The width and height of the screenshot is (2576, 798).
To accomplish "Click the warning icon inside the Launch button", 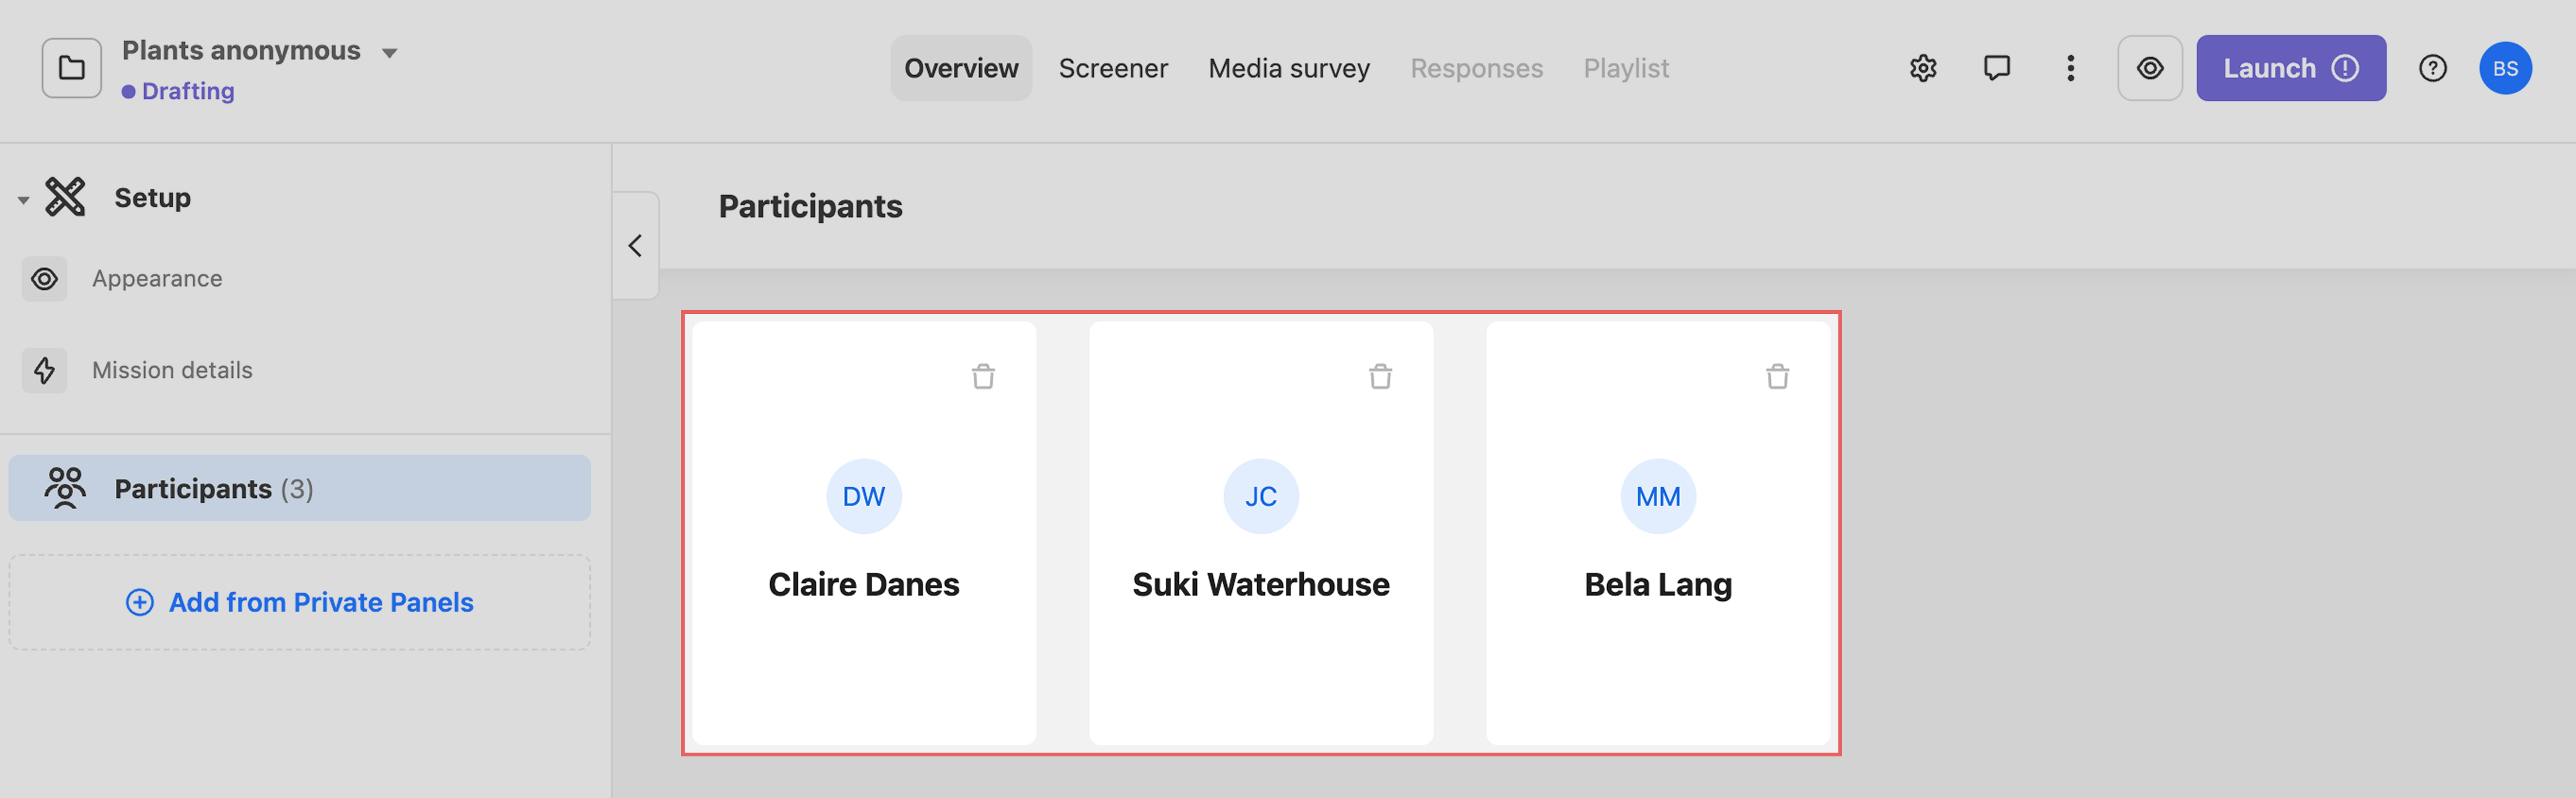I will 2345,68.
